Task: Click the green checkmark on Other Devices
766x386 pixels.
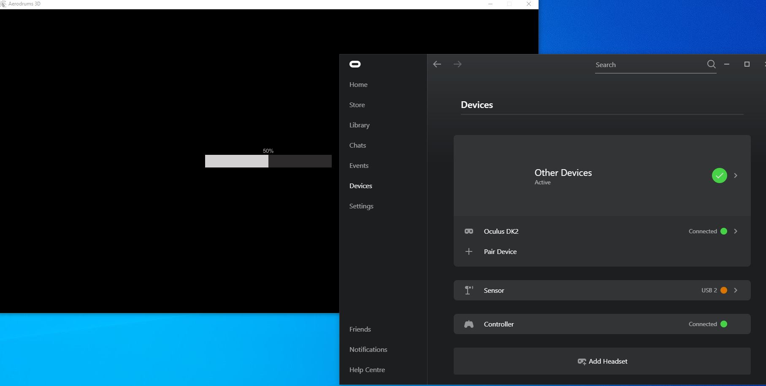Action: click(720, 175)
